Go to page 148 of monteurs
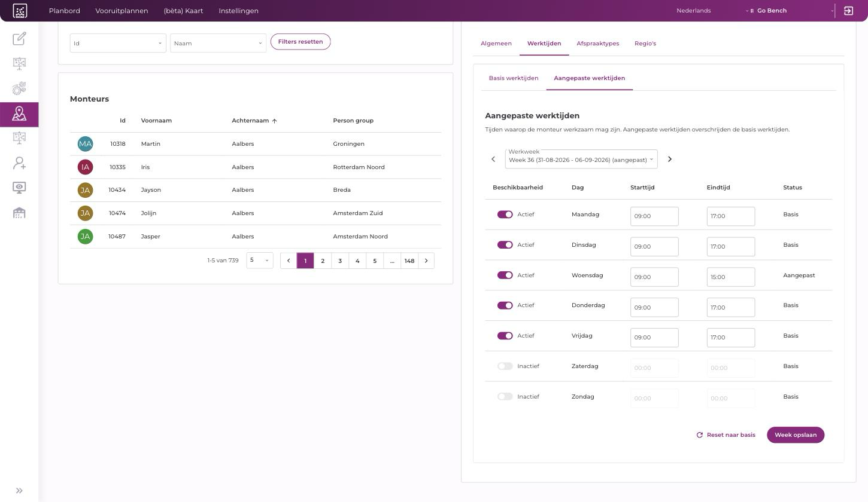Viewport: 868px width, 502px height. point(409,261)
